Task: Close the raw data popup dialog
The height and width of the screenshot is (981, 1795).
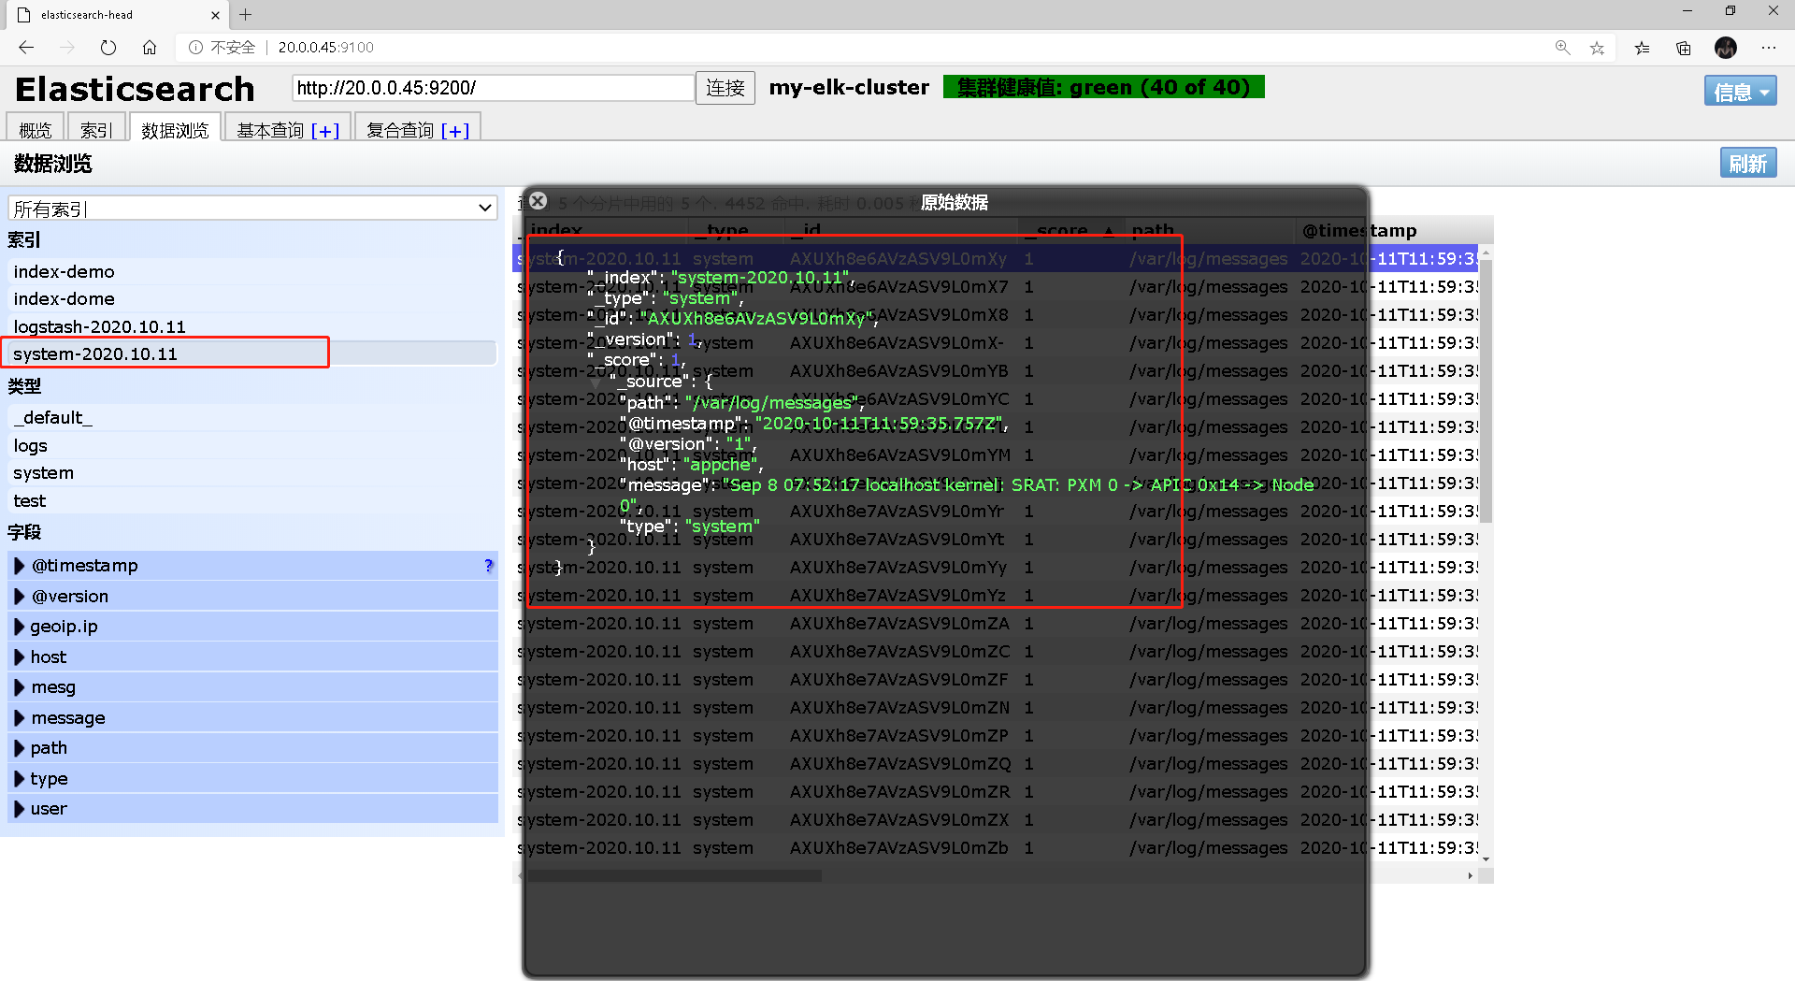Action: [538, 201]
